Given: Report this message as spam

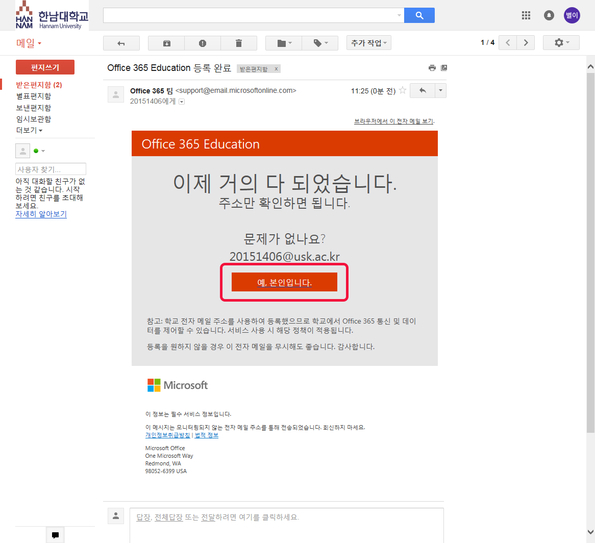Looking at the screenshot, I should click(x=203, y=43).
